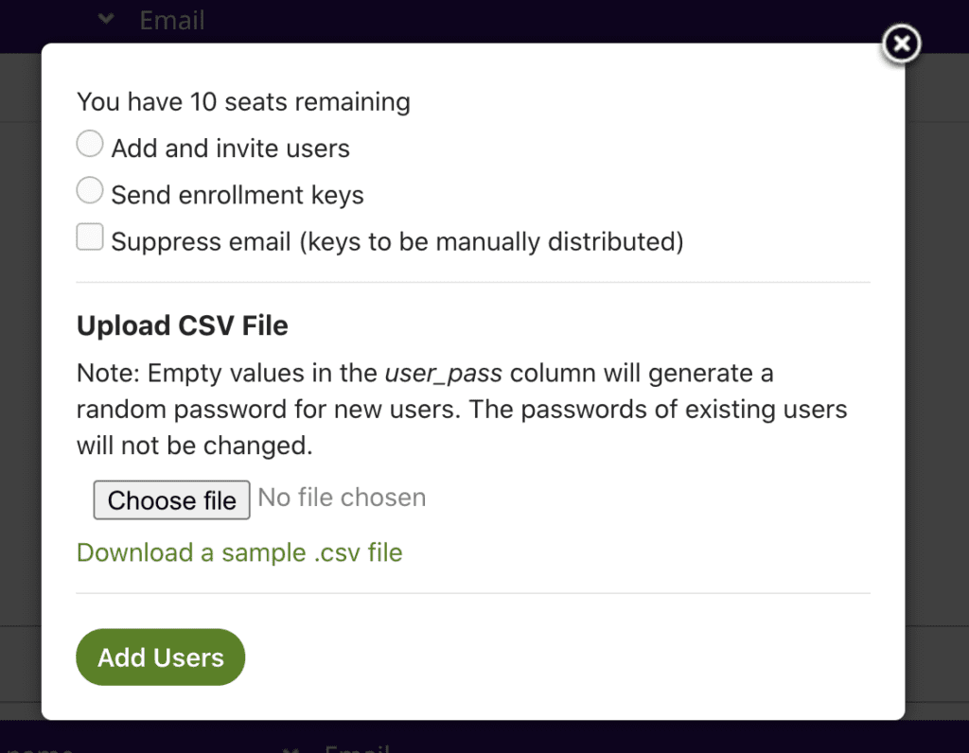This screenshot has width=969, height=753.
Task: Click the top Email column header
Action: 172,20
